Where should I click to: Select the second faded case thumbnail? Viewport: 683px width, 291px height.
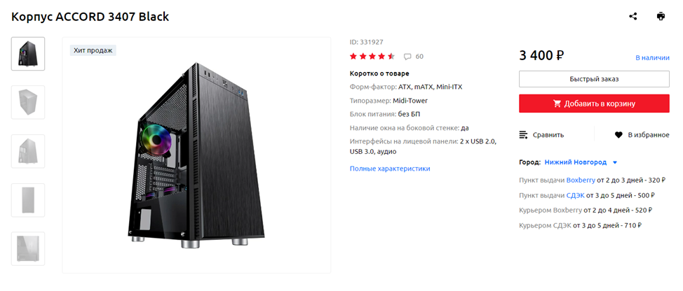[28, 103]
